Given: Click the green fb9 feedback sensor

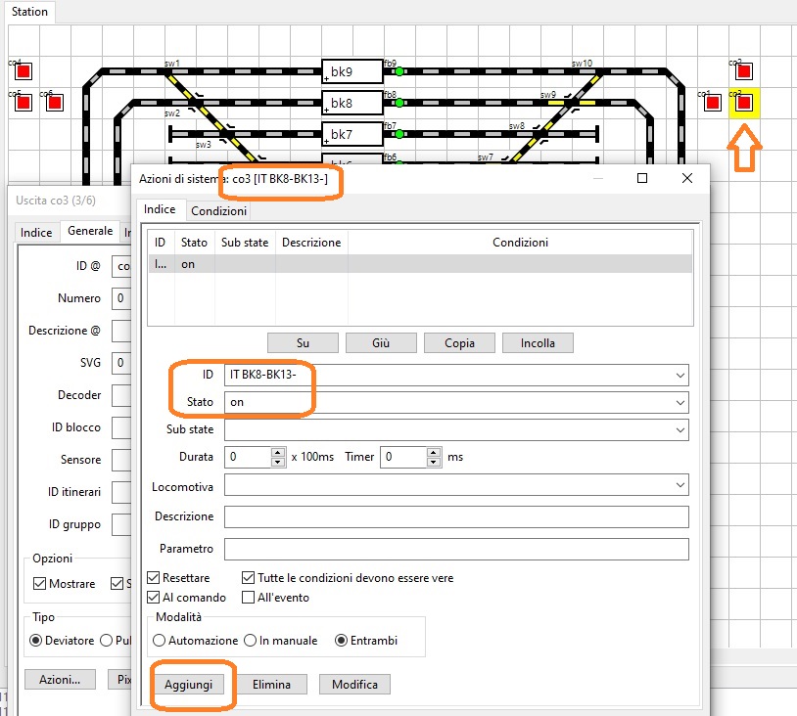Looking at the screenshot, I should click(x=399, y=71).
